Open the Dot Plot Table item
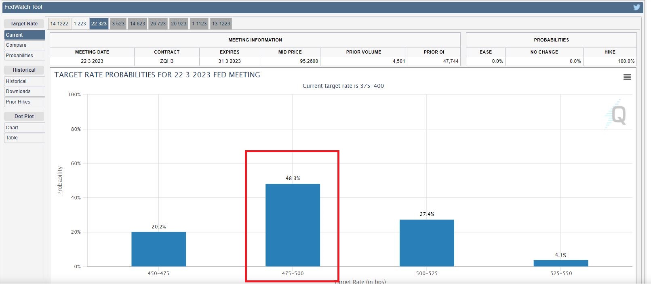 (25, 138)
